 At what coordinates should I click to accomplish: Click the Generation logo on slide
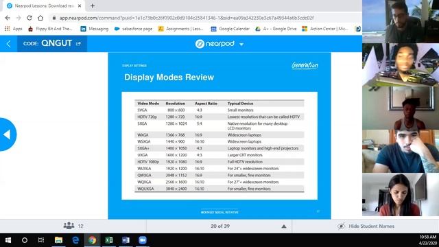click(x=305, y=66)
